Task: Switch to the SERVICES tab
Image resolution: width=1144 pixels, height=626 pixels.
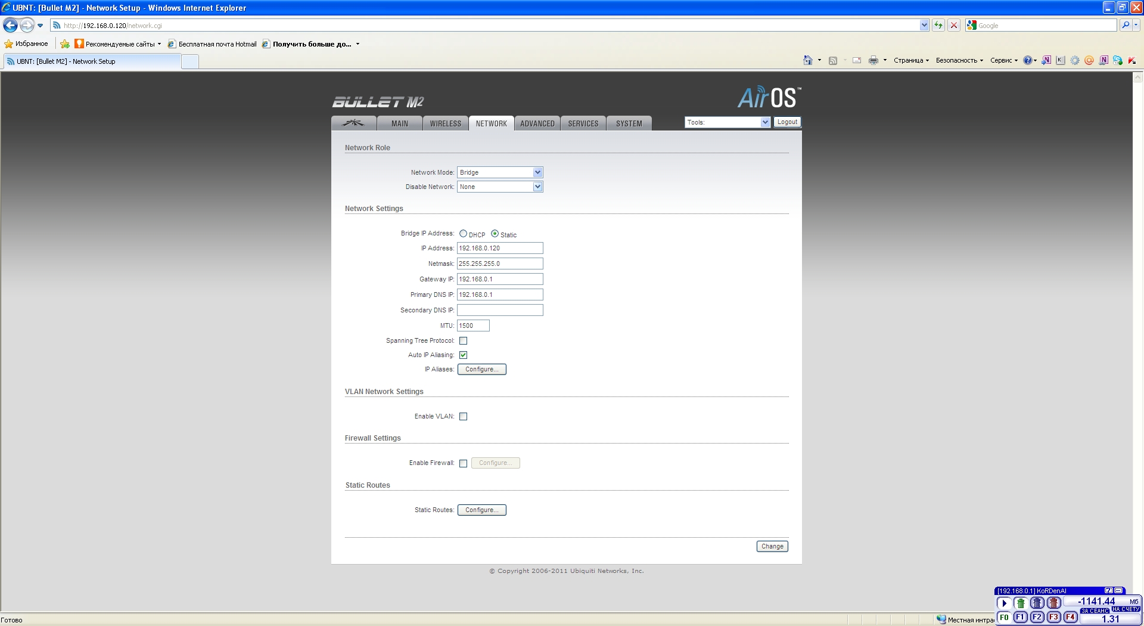Action: pos(583,123)
